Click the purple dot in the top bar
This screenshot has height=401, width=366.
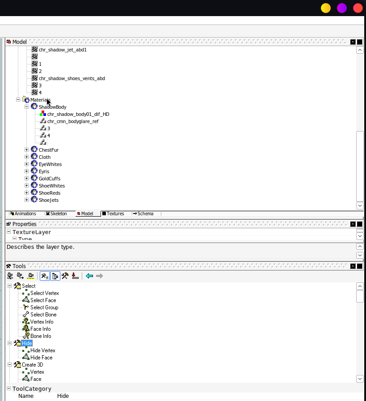[341, 8]
